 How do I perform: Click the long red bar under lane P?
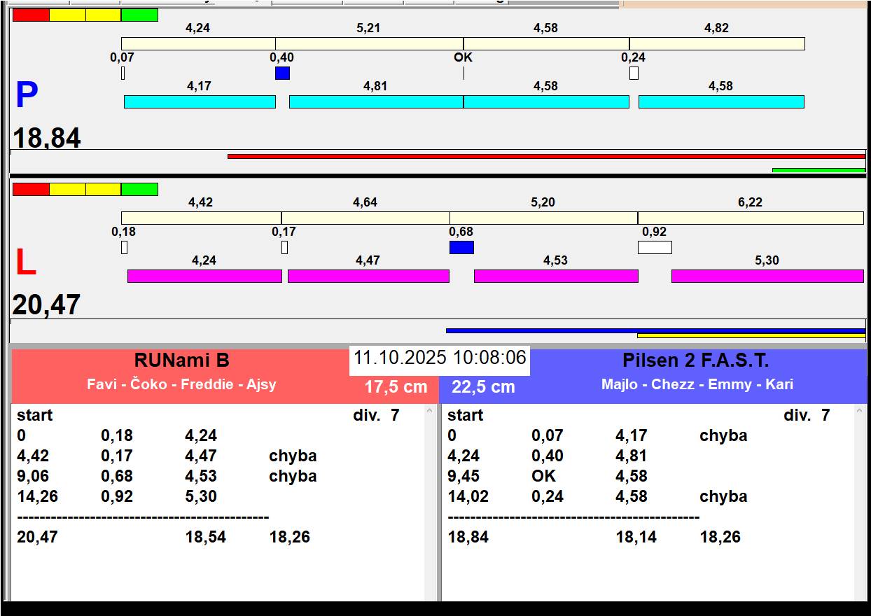coord(546,156)
